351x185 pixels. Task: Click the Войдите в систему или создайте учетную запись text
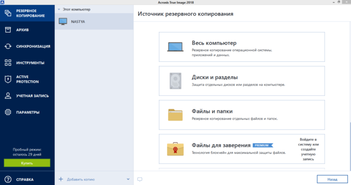[308, 149]
